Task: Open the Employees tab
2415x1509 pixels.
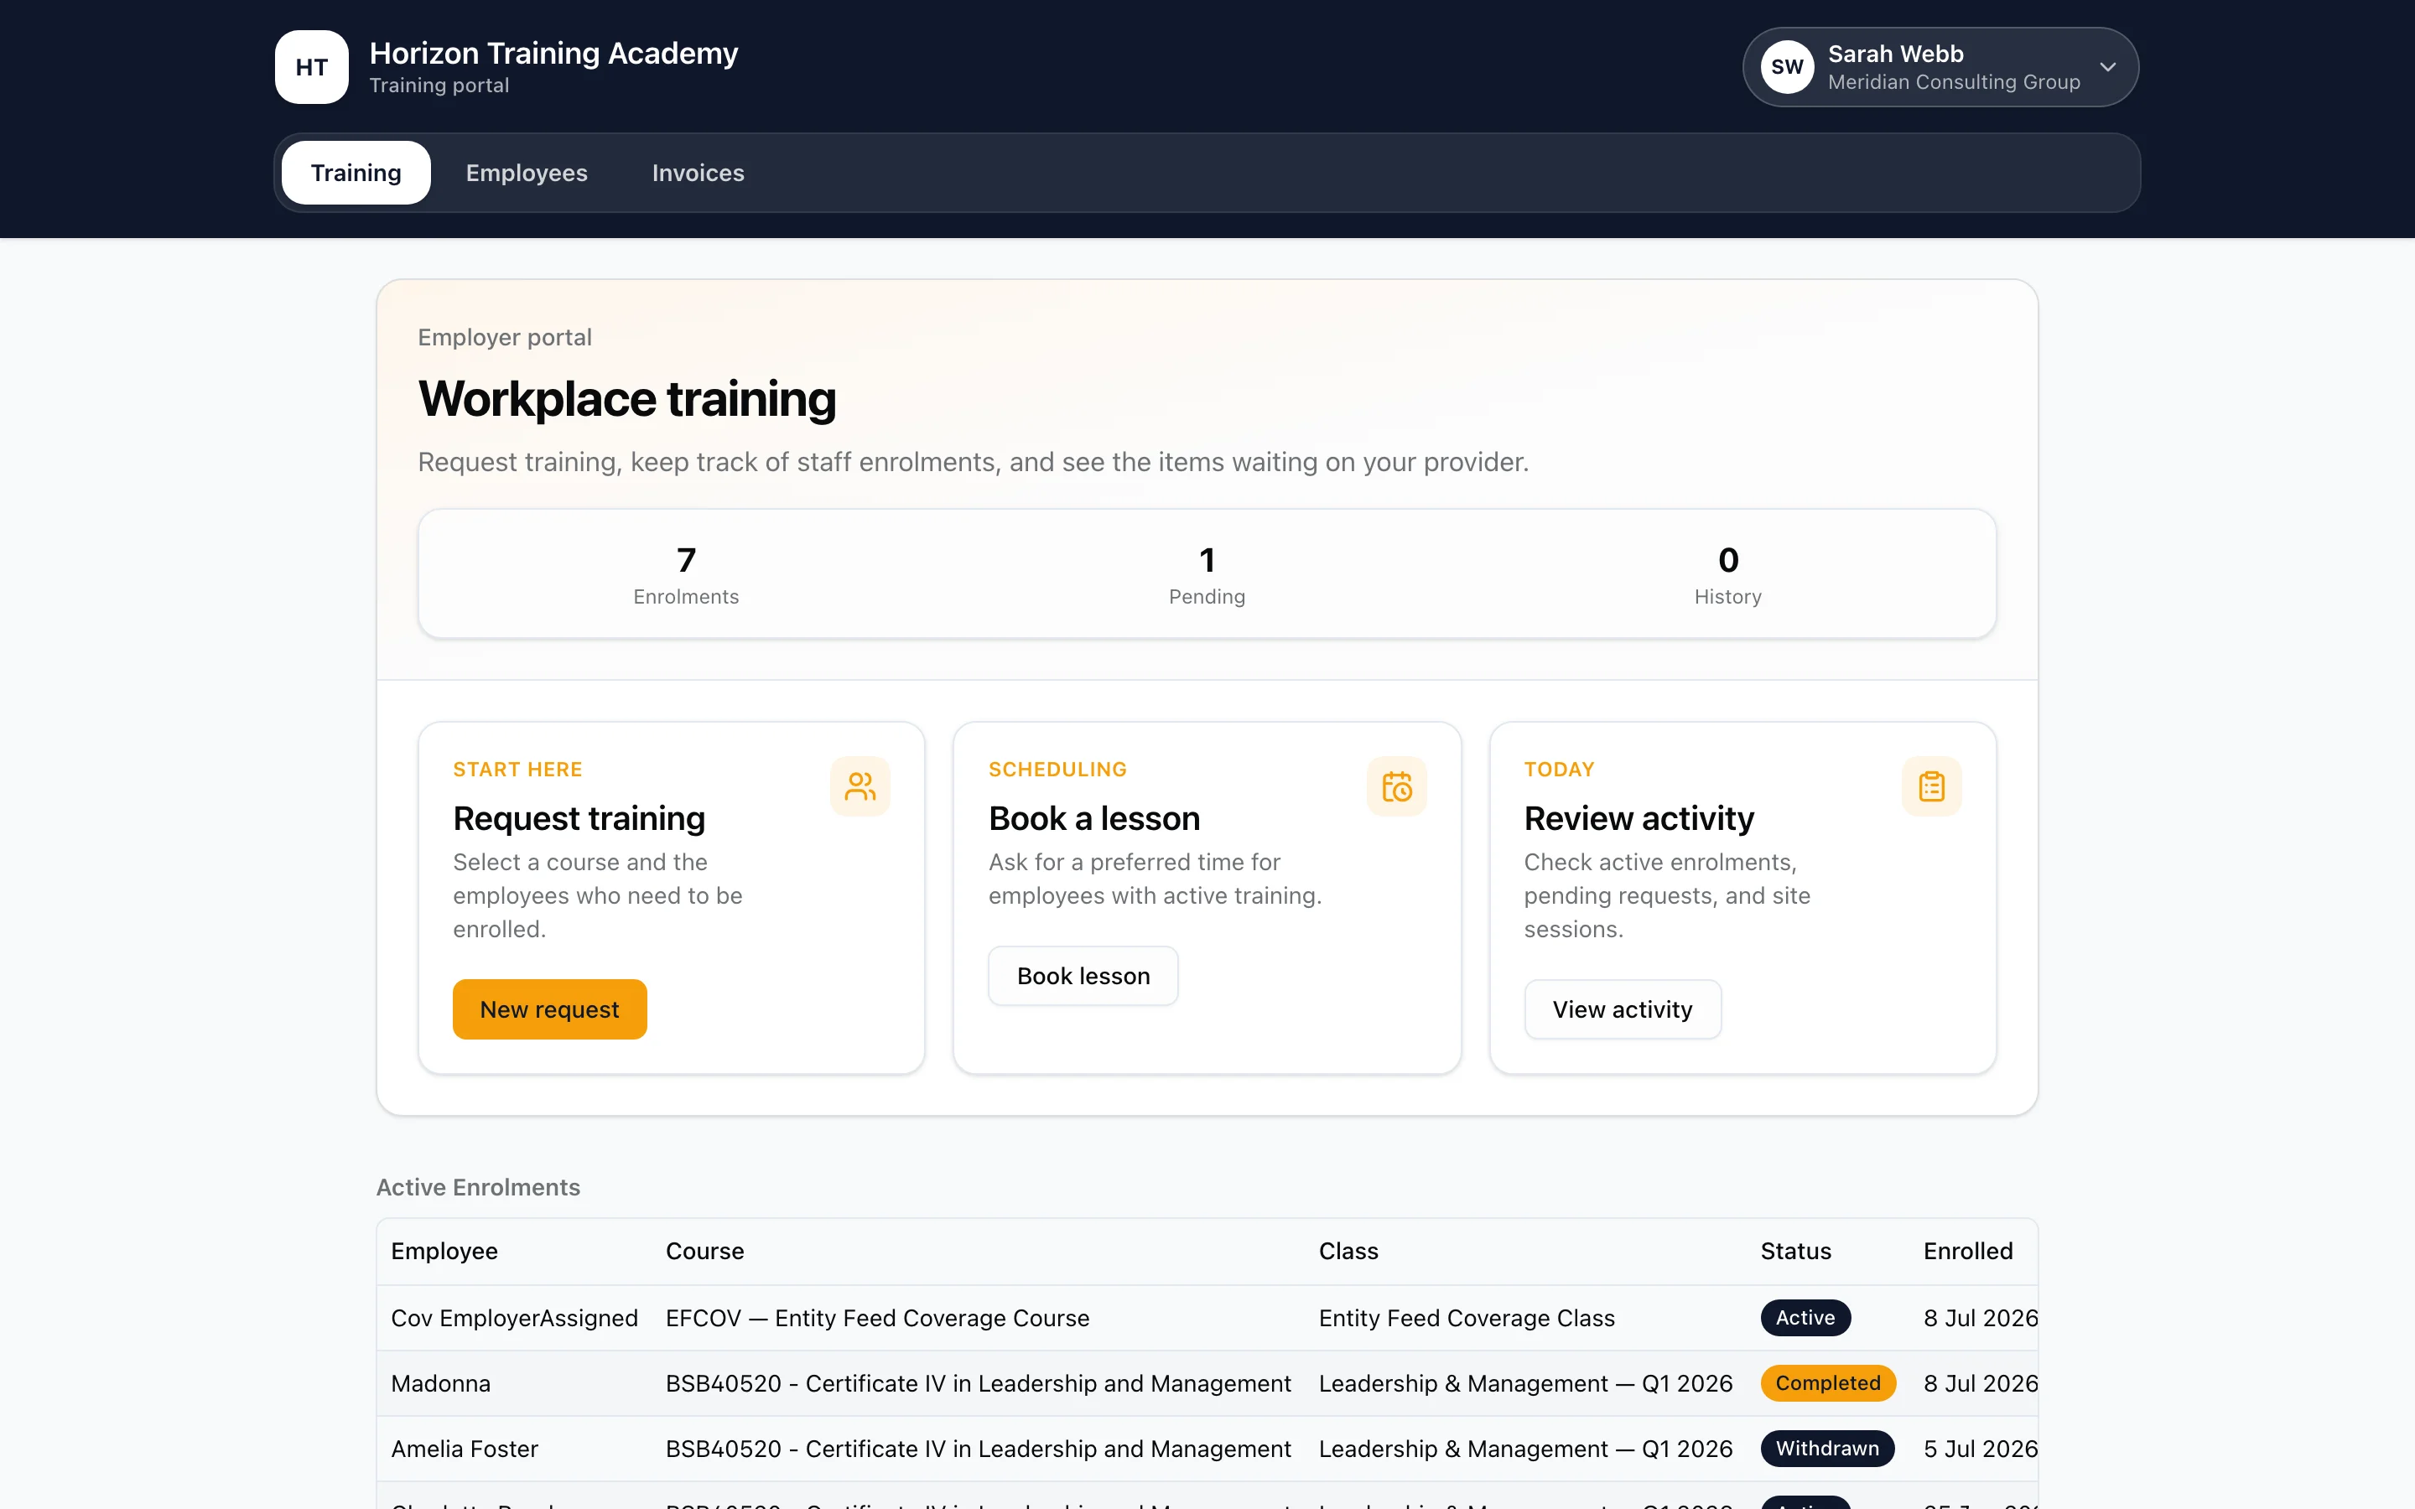Action: coord(526,173)
